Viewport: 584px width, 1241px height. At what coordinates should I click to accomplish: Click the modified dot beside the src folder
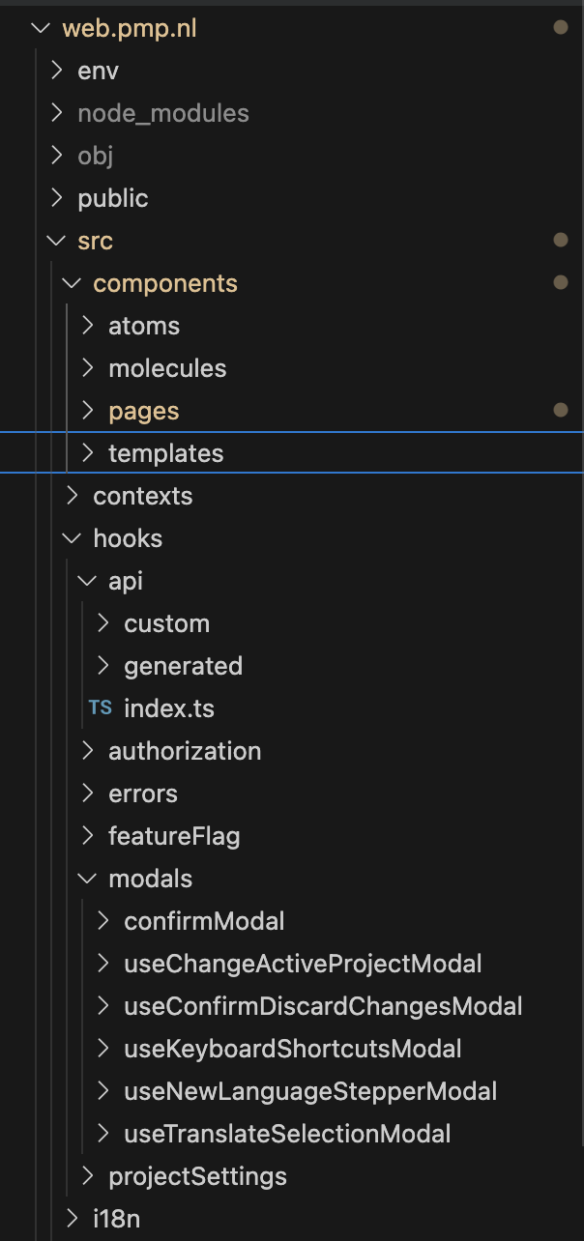(560, 241)
